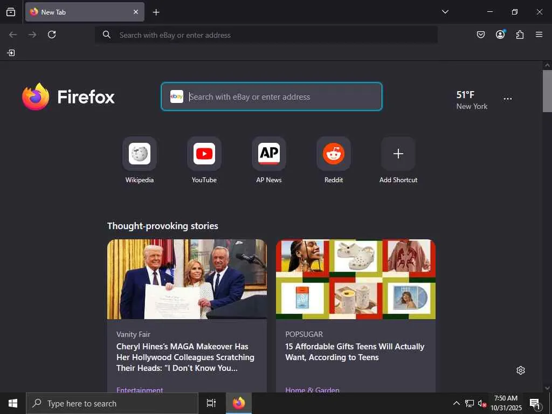Click the Vanity Fair source label

tap(134, 334)
